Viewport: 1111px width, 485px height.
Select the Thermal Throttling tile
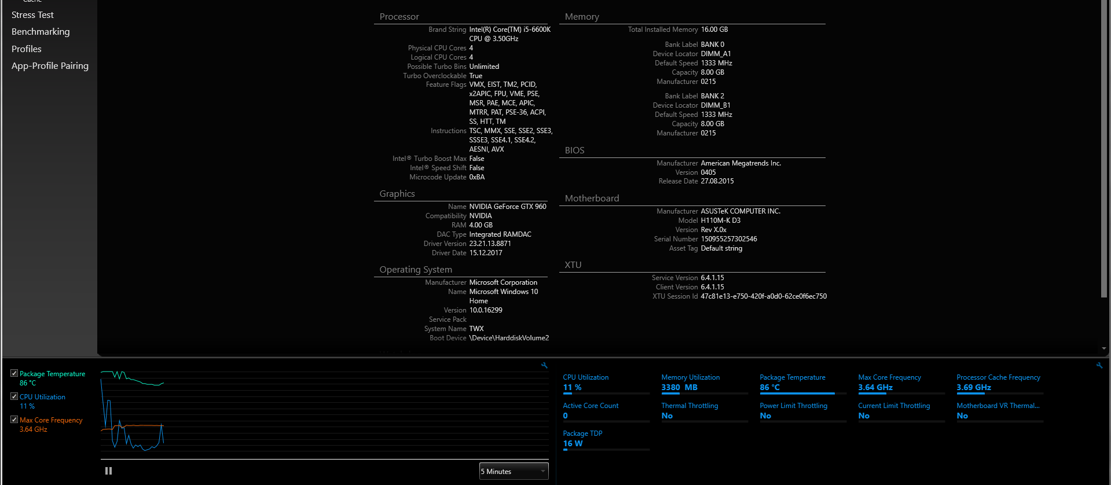pos(705,412)
